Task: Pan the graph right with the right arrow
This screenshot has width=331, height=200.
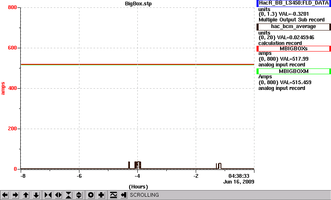Action: coord(15,195)
